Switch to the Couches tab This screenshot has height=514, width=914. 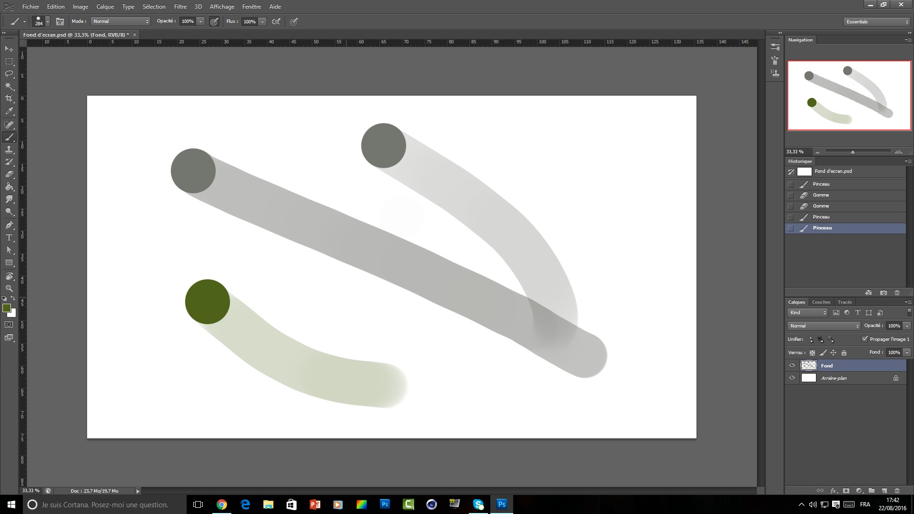pos(821,302)
